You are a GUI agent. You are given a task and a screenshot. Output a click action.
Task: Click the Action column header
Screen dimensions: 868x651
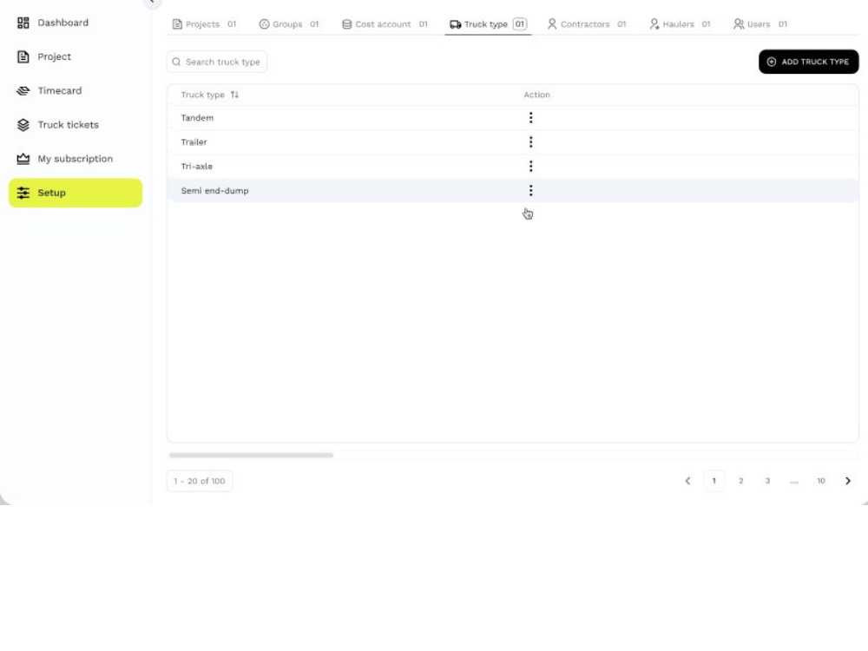click(536, 95)
